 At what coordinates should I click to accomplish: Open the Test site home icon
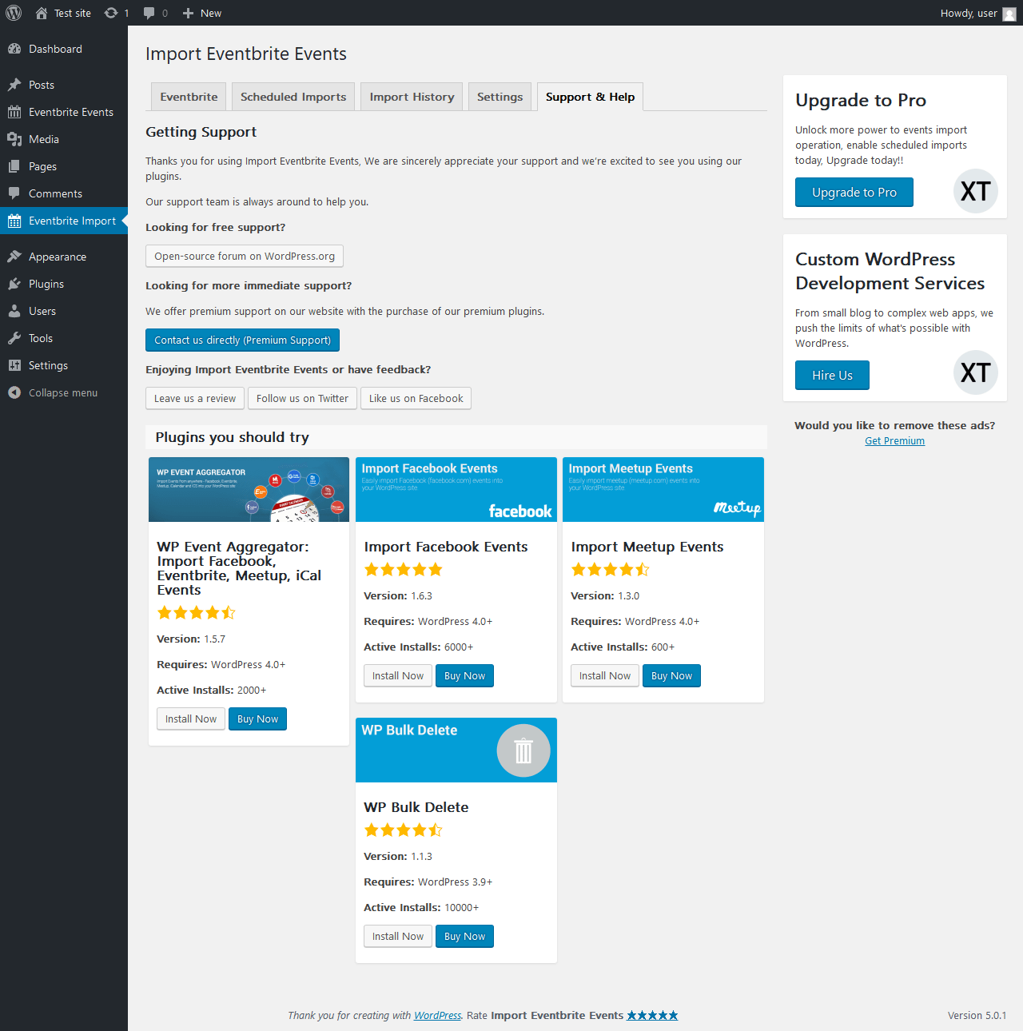(x=42, y=13)
